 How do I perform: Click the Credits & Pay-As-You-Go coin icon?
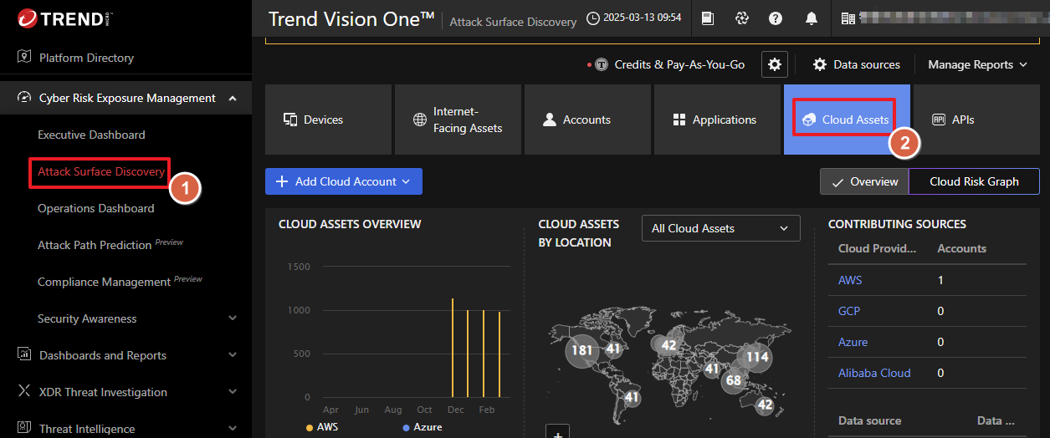tap(601, 64)
